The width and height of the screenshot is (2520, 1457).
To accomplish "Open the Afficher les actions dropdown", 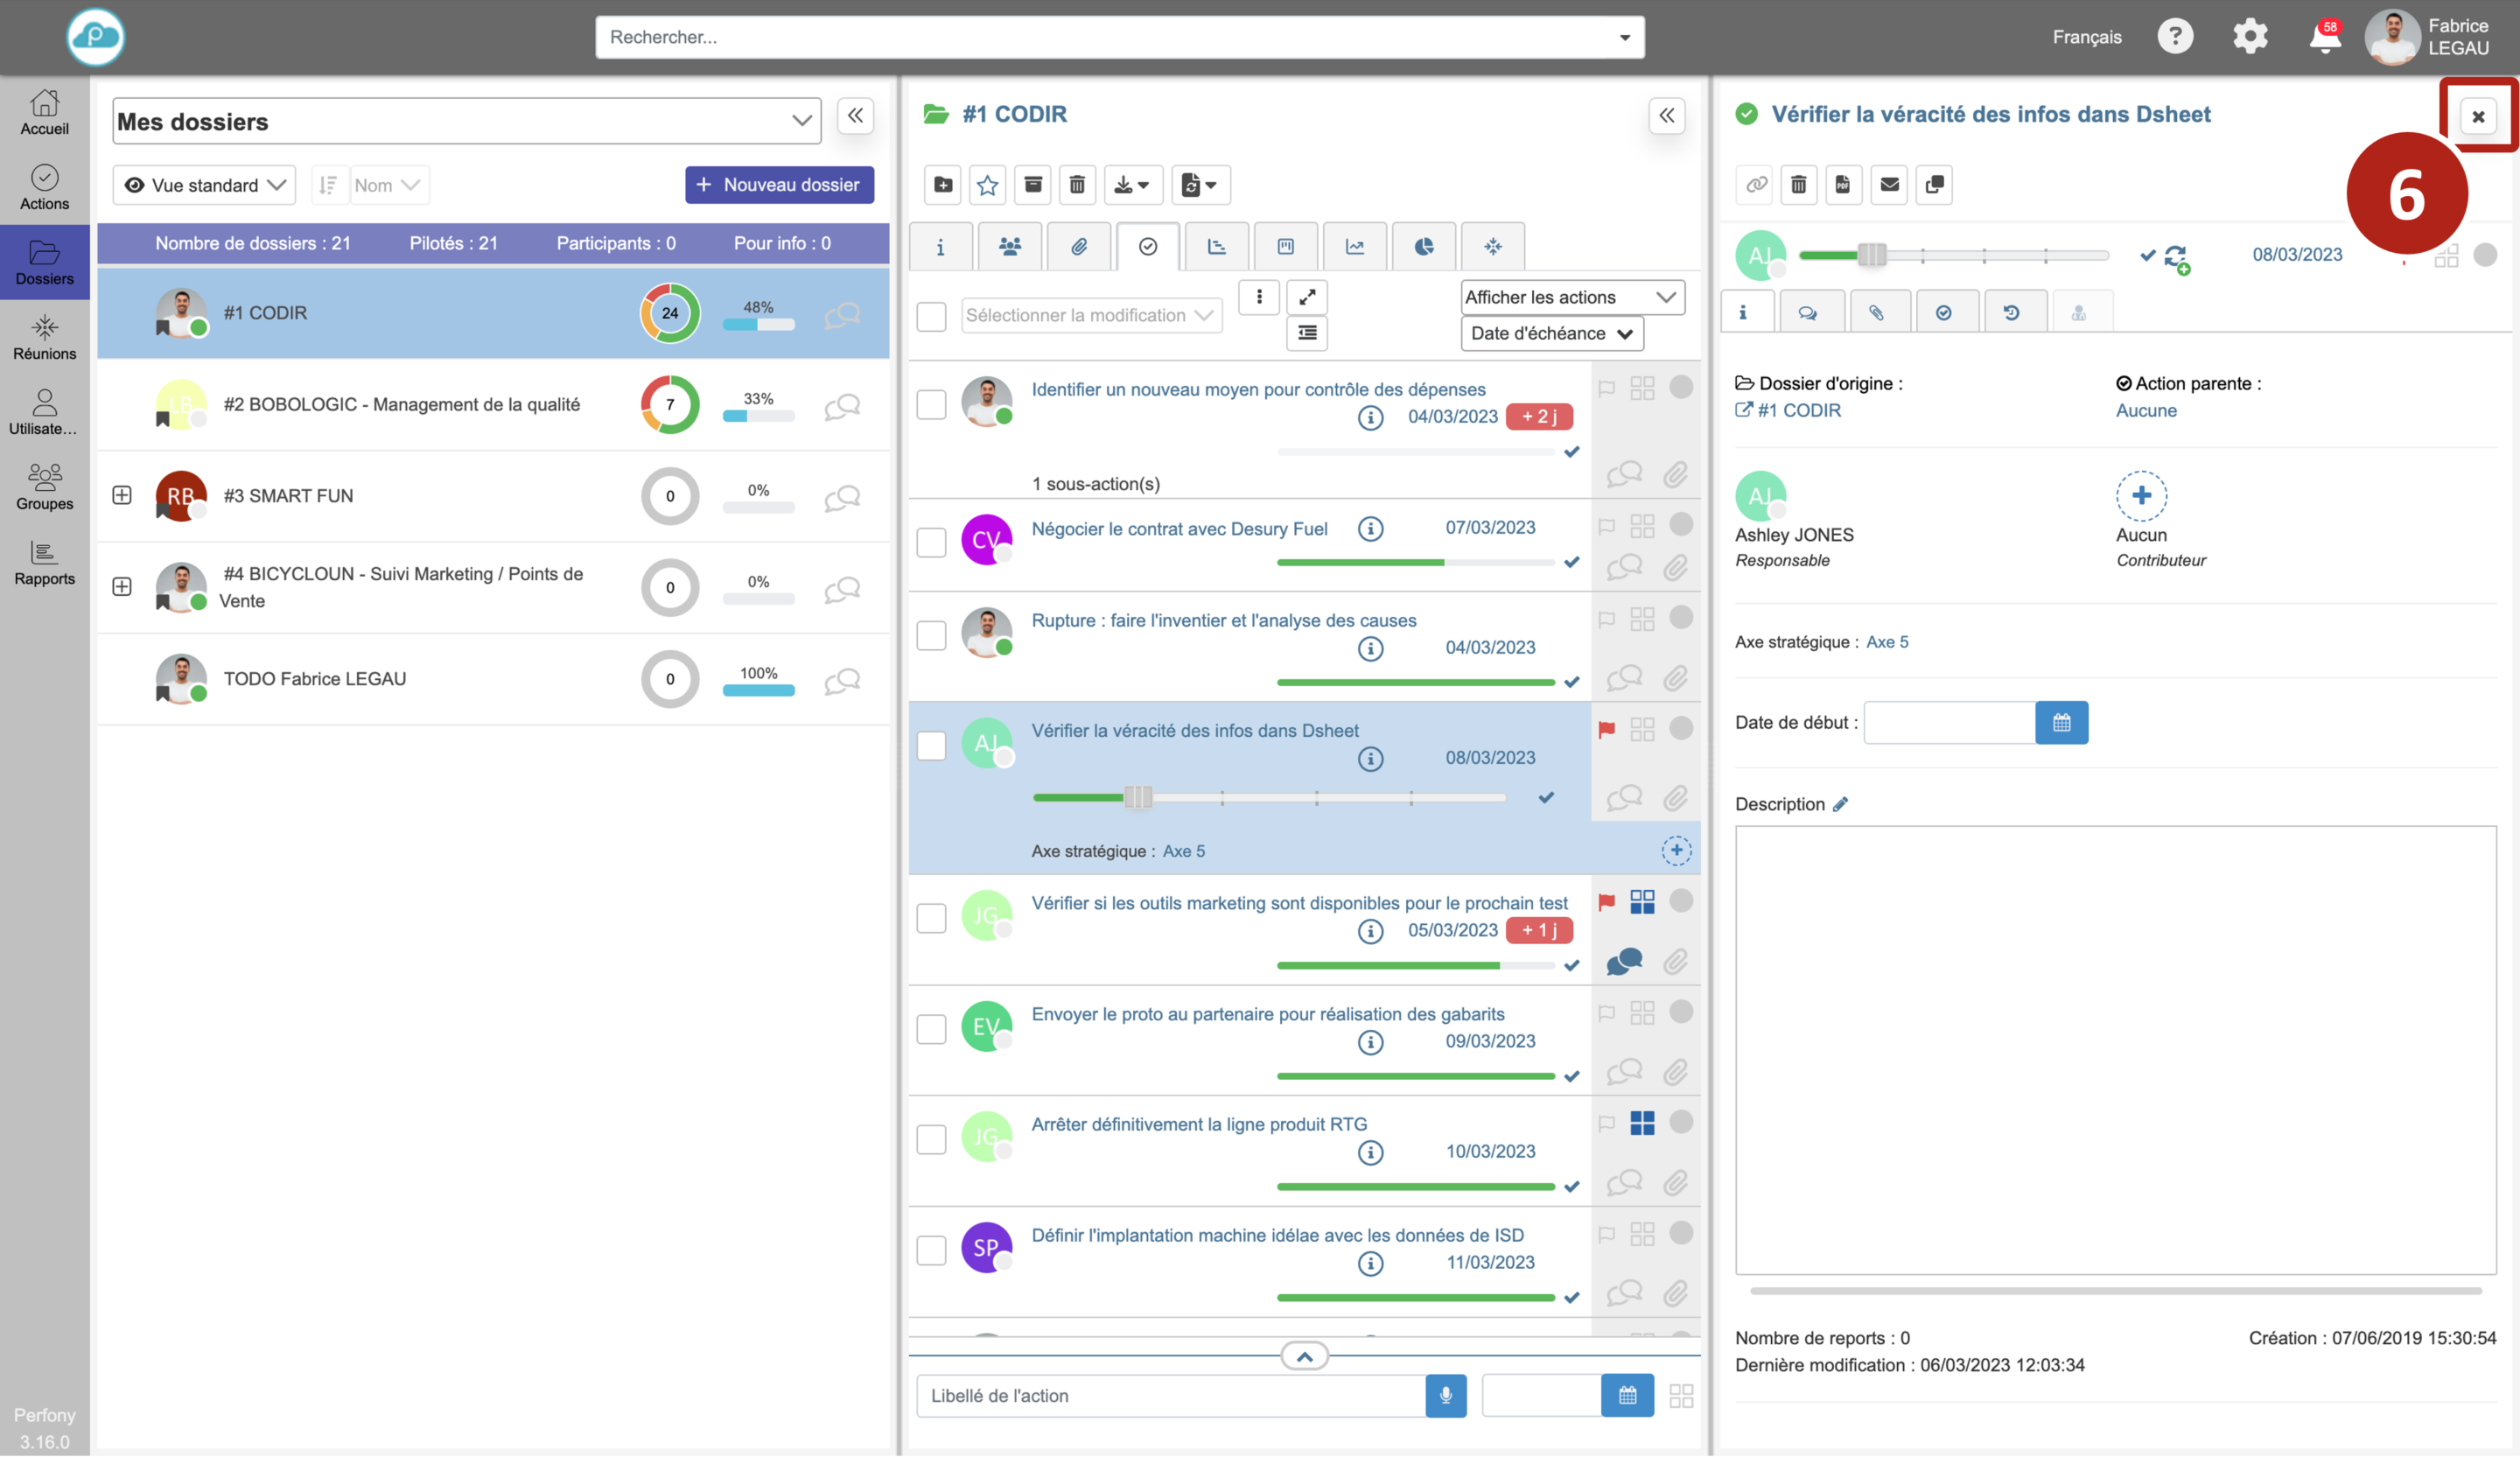I will [x=1571, y=297].
